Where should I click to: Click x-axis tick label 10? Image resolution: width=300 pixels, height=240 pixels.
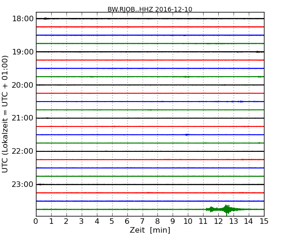click(188, 222)
